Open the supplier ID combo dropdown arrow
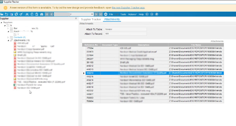This screenshot has width=236, height=126. pos(92,14)
